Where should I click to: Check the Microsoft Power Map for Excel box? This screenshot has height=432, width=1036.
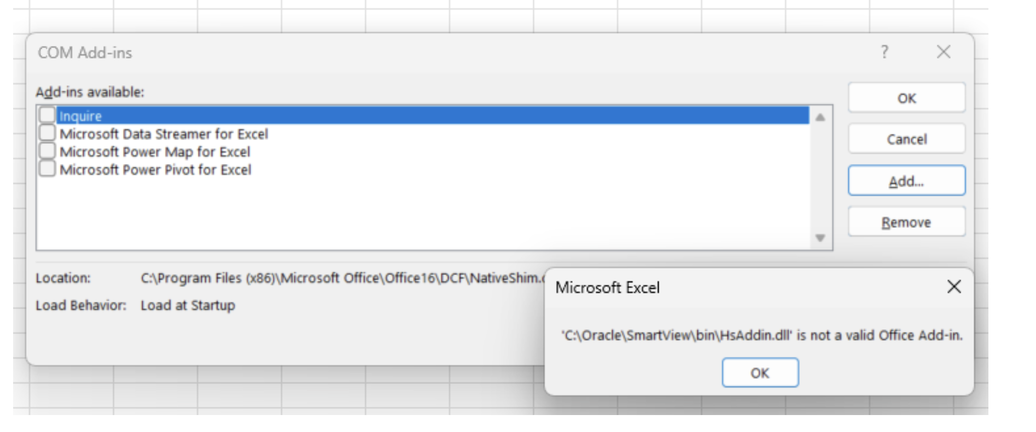47,151
